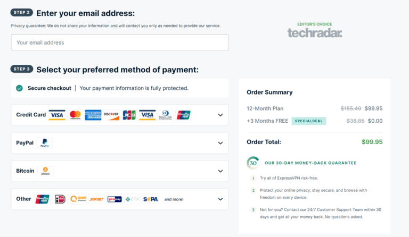This screenshot has width=409, height=237.
Task: Focus the "Your email address" input field
Action: 120,43
